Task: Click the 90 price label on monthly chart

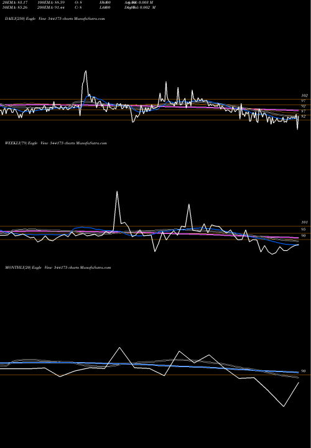Action: tap(304, 371)
